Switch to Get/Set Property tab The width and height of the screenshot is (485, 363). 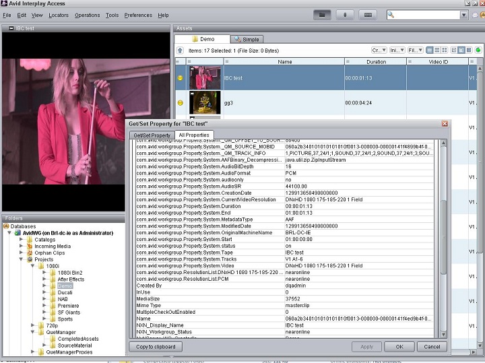152,135
